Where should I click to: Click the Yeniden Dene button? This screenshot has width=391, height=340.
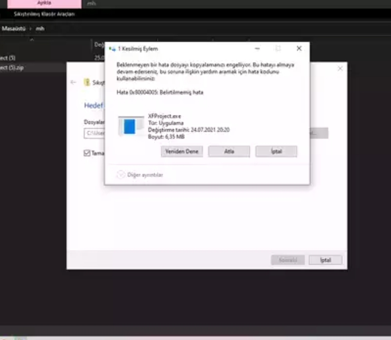click(182, 151)
